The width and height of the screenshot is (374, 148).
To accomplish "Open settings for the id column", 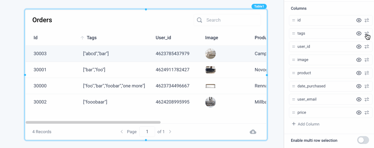I will tap(367, 20).
